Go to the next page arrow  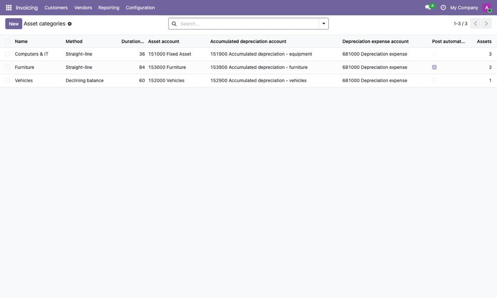(x=486, y=24)
